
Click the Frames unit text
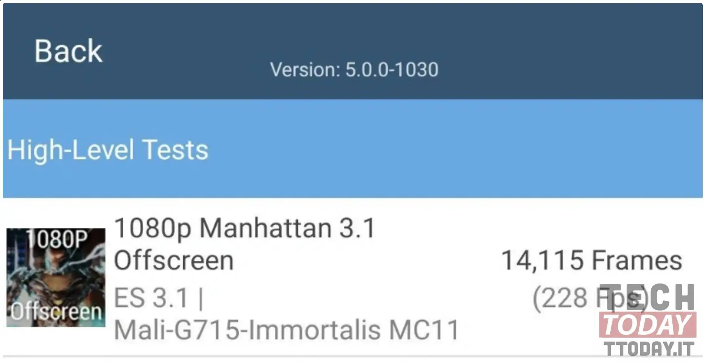click(637, 260)
